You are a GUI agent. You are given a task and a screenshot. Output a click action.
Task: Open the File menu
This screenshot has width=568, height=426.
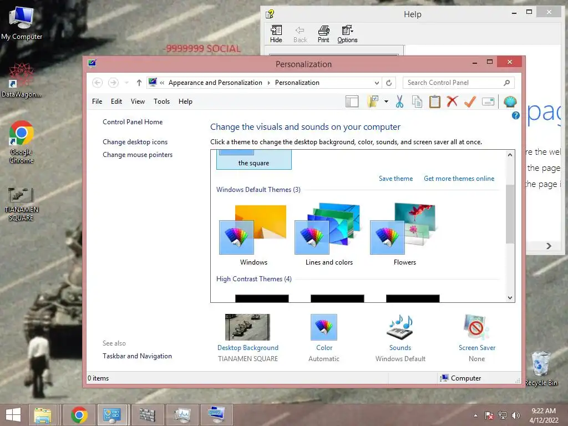click(97, 102)
